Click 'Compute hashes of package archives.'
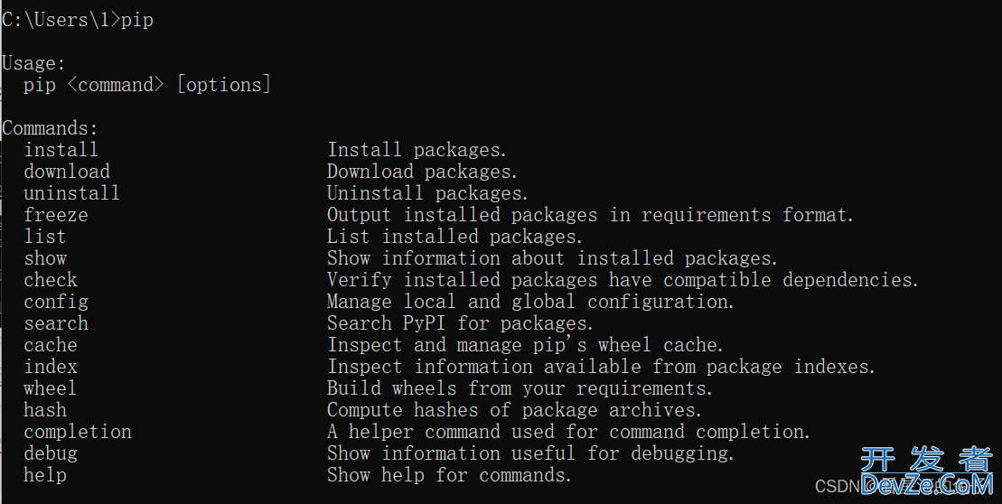This screenshot has width=1002, height=504. (514, 411)
